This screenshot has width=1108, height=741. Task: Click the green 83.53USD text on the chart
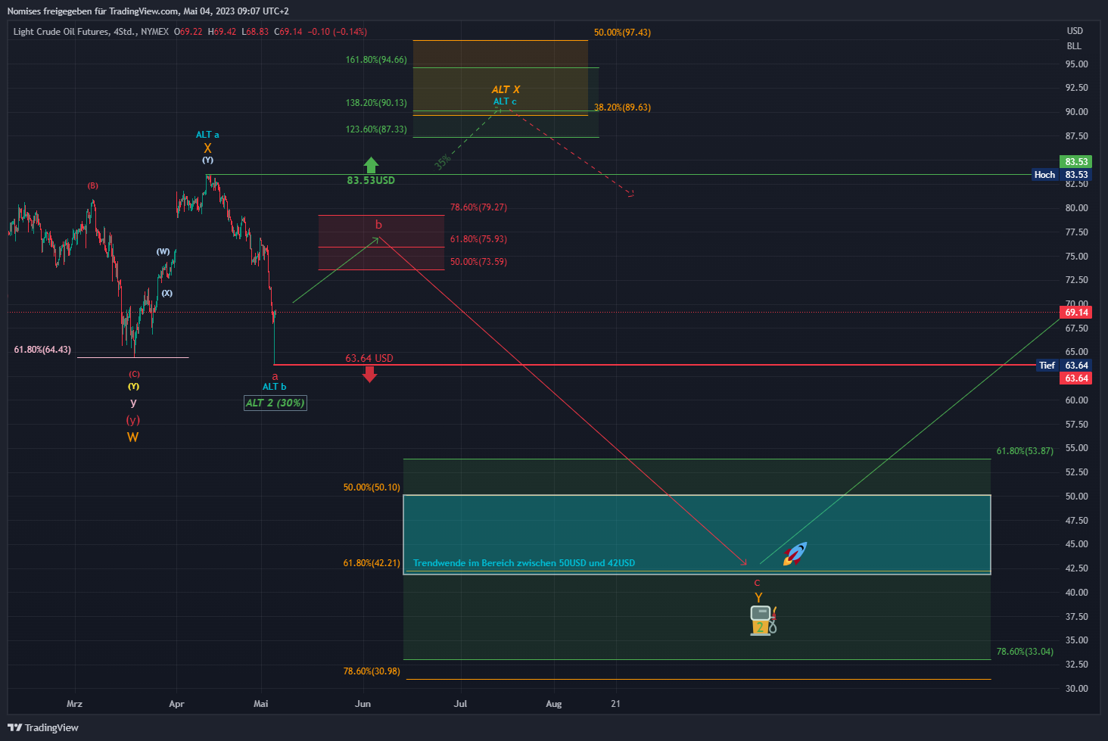point(371,180)
